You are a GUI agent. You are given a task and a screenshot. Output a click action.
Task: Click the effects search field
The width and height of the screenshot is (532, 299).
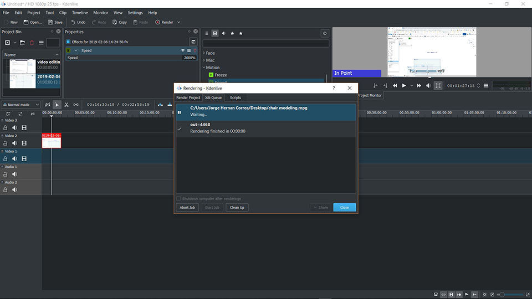click(x=265, y=43)
